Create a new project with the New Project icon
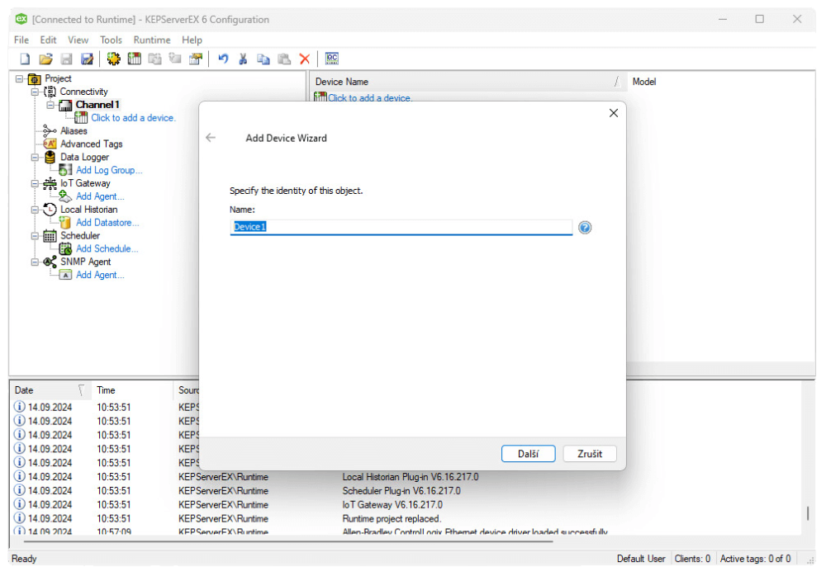 24,59
